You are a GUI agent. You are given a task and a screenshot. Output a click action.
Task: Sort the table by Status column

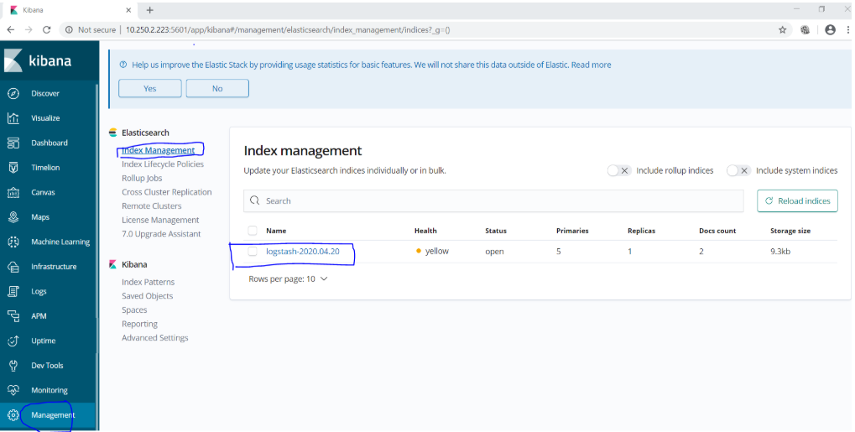pyautogui.click(x=496, y=231)
